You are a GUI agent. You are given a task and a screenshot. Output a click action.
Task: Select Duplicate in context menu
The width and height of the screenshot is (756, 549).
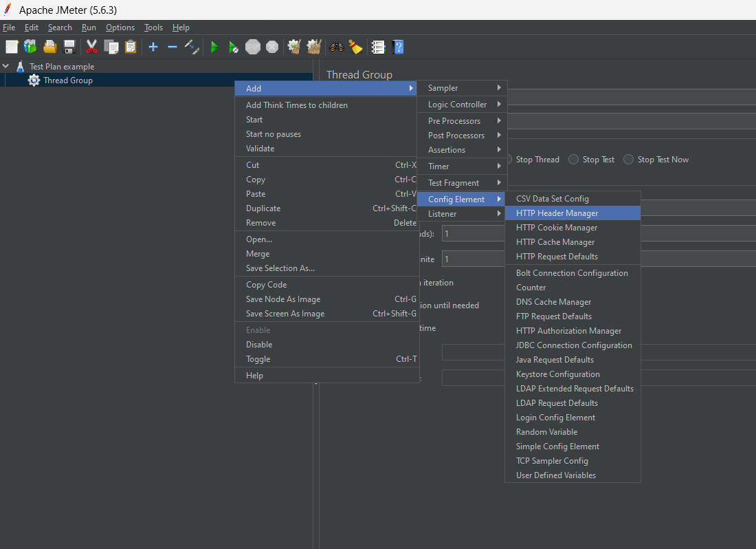pos(326,208)
